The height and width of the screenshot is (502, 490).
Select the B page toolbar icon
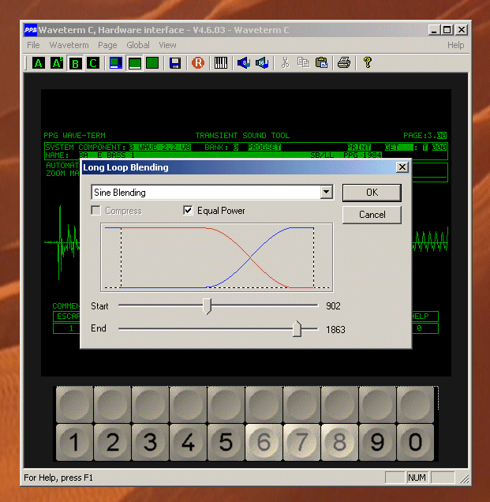(75, 63)
